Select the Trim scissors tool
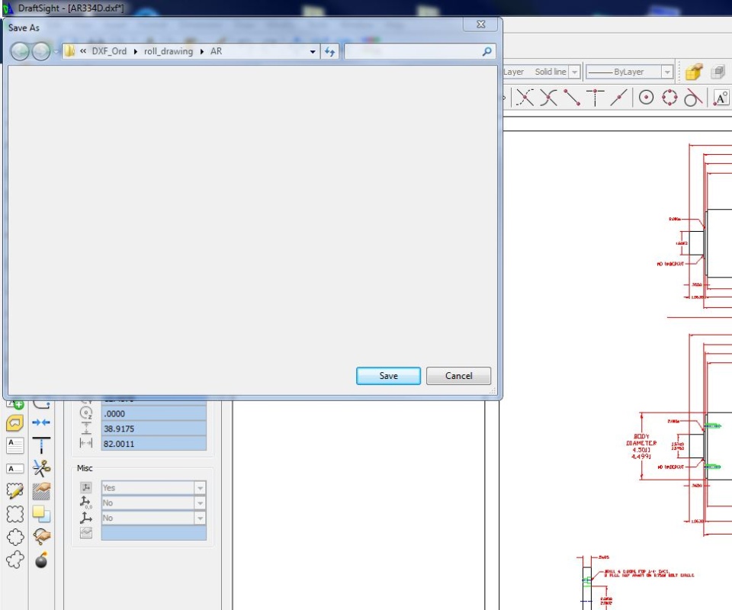This screenshot has height=610, width=732. coord(41,467)
